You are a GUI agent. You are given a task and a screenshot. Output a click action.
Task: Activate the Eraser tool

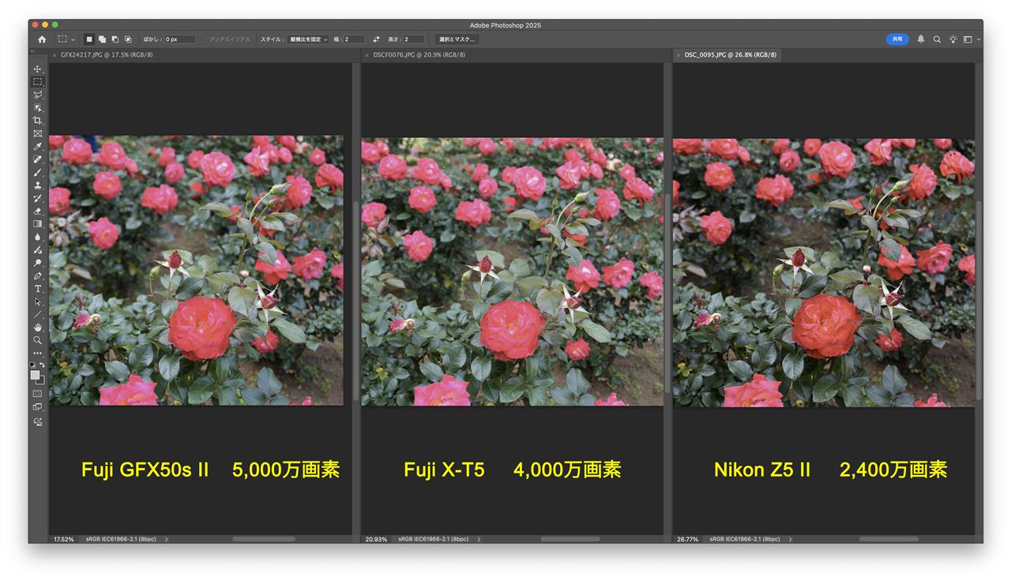pyautogui.click(x=37, y=211)
